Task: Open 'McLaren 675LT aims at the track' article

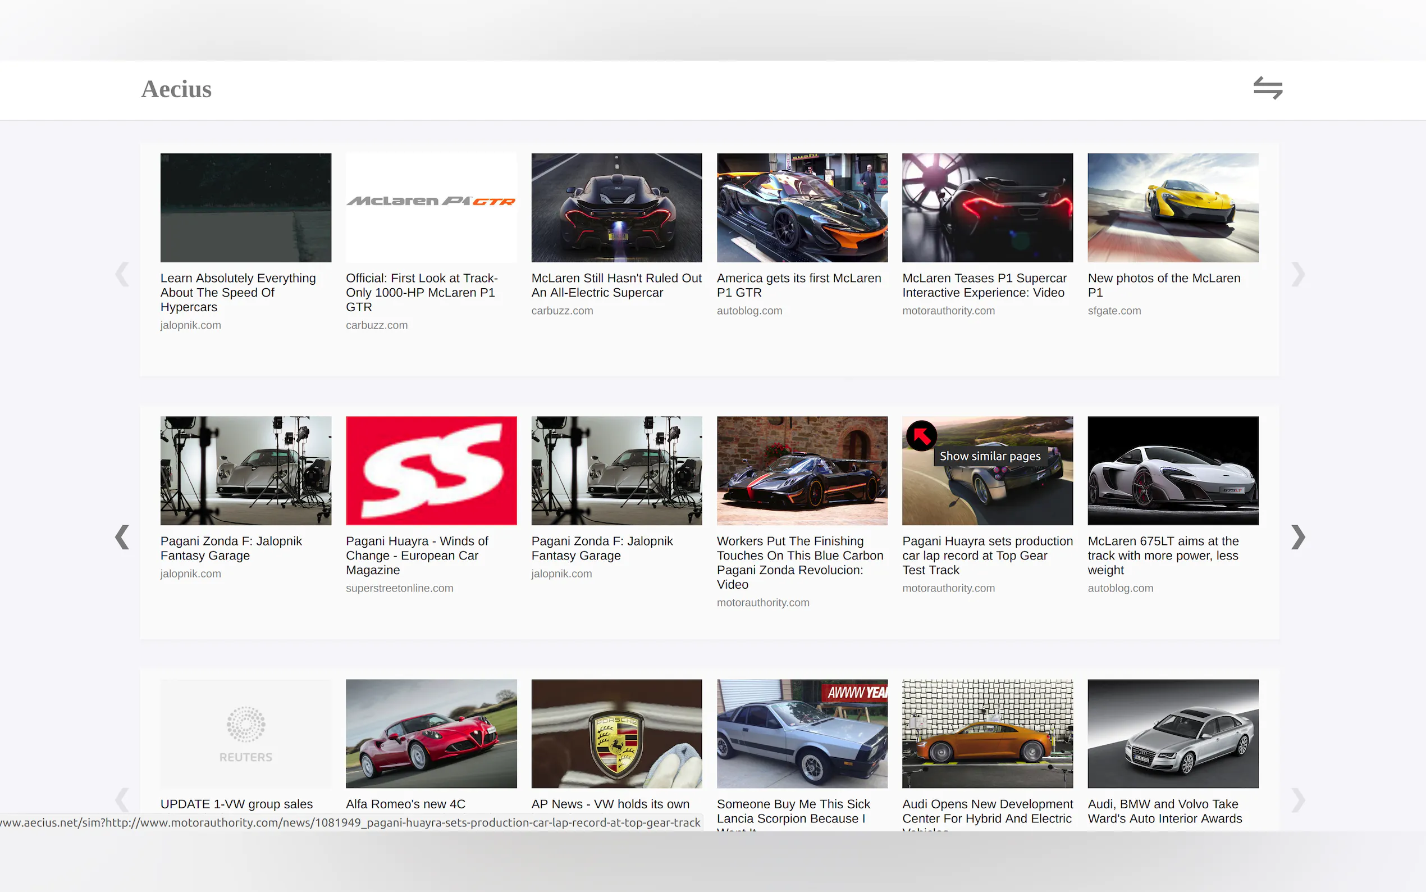Action: [x=1163, y=556]
